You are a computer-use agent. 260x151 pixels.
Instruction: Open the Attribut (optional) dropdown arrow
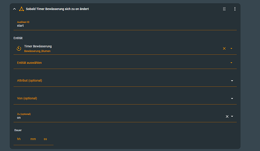[232, 81]
